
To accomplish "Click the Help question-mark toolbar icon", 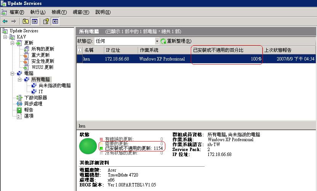I will (46, 21).
